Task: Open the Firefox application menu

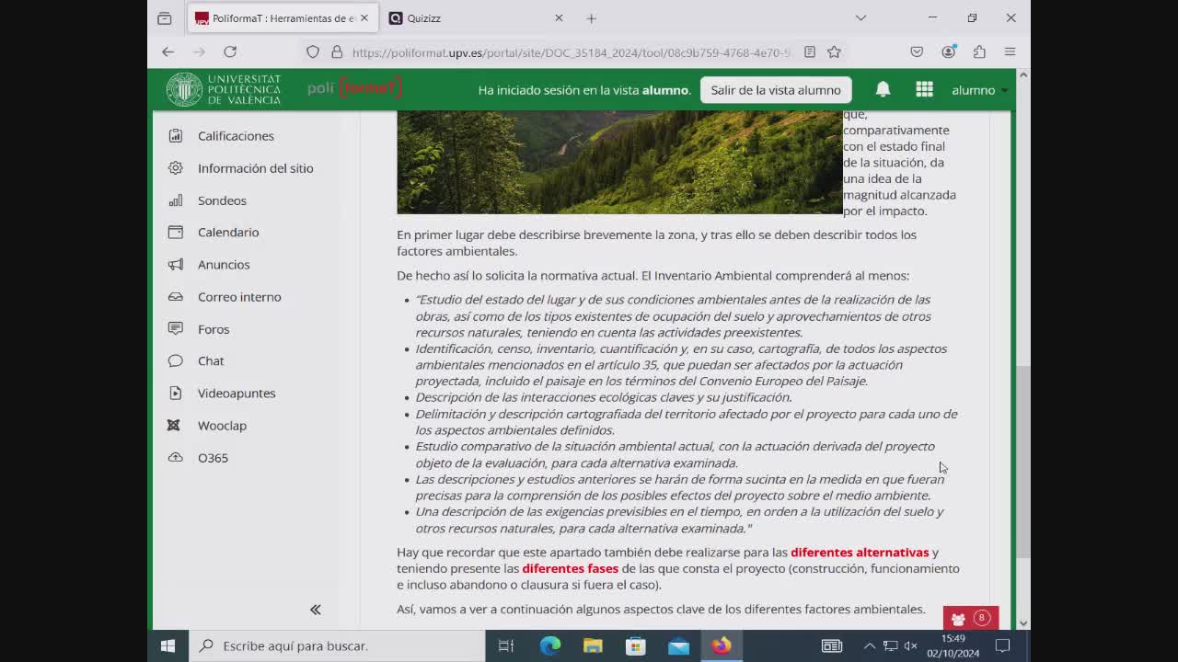Action: pyautogui.click(x=1011, y=52)
